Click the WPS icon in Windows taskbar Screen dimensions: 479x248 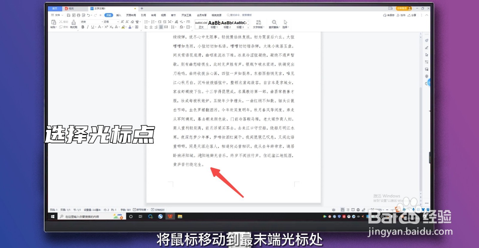point(170,216)
